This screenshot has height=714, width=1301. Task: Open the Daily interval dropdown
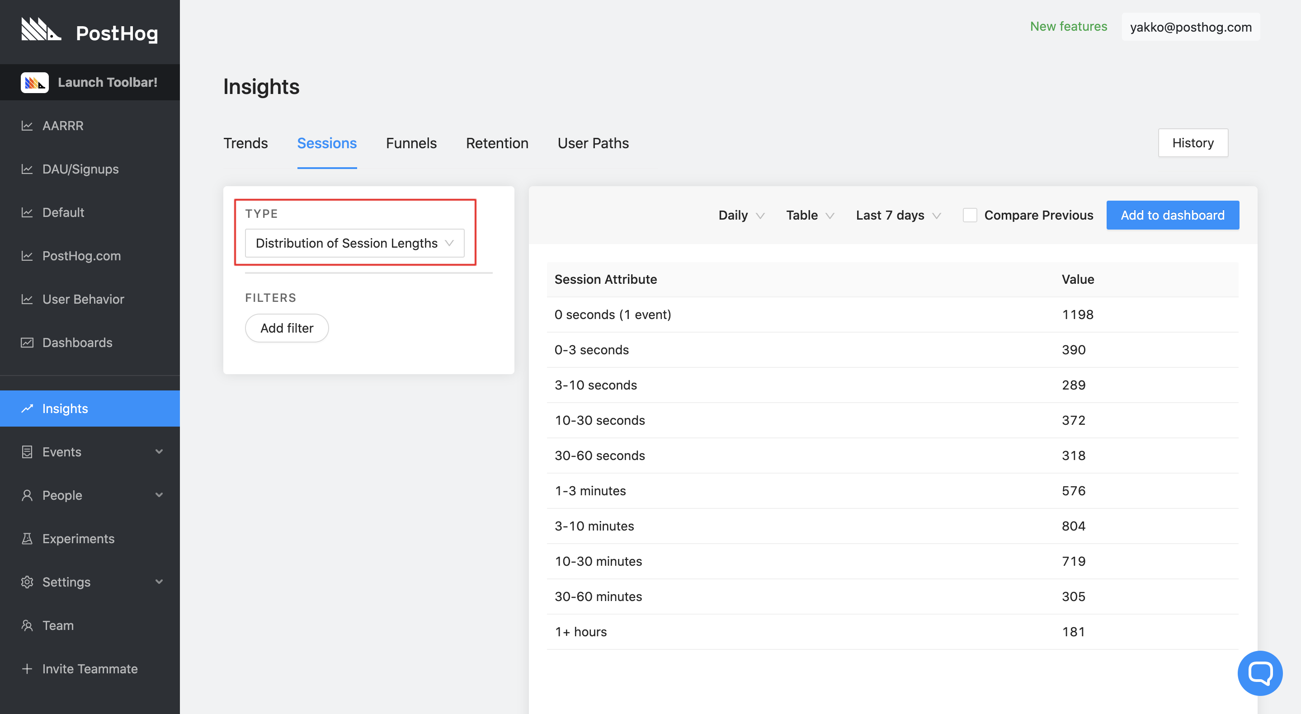(741, 215)
